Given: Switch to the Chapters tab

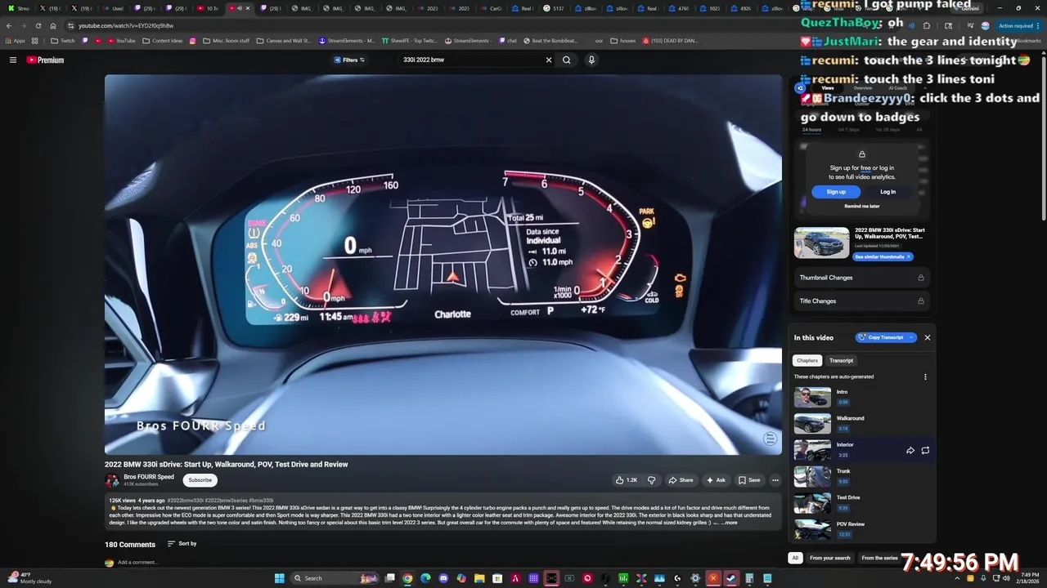Looking at the screenshot, I should point(807,360).
